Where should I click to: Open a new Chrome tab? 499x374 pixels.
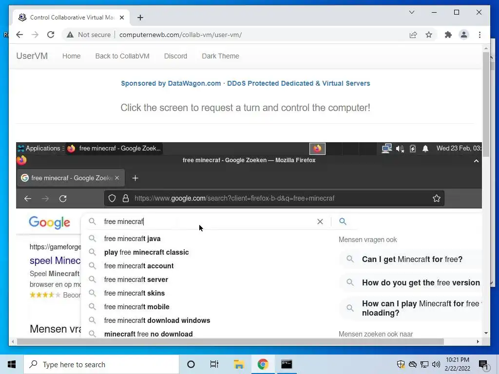pyautogui.click(x=140, y=18)
